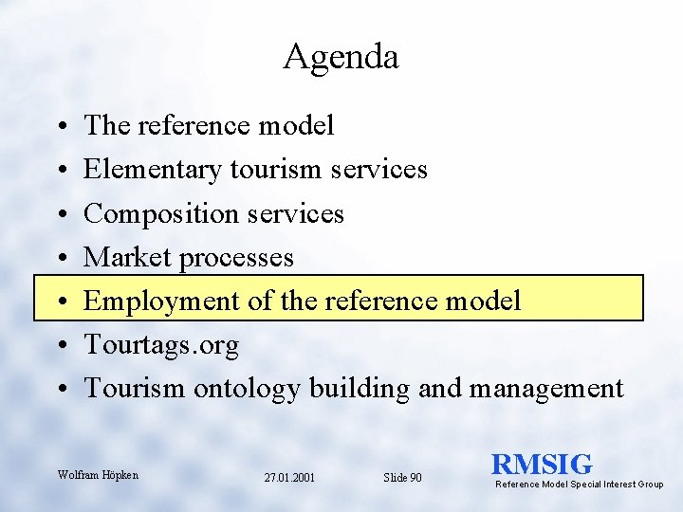This screenshot has width=683, height=512.
Task: Select "Tourism ontology building and management"
Action: pos(354,389)
